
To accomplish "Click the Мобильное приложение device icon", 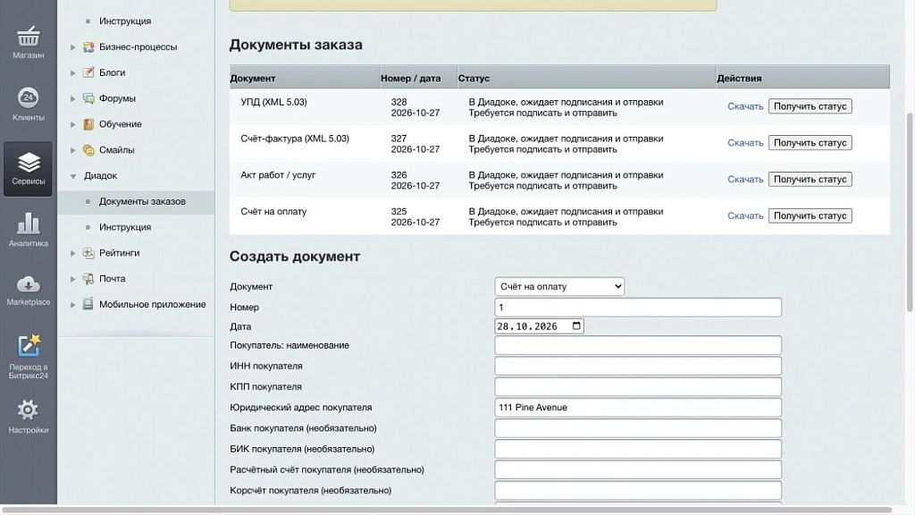I will [88, 304].
